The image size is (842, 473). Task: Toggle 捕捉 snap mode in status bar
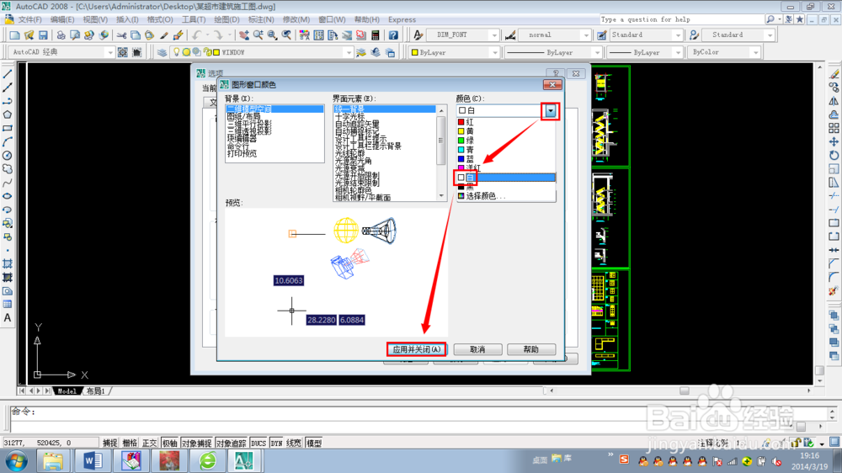click(109, 443)
